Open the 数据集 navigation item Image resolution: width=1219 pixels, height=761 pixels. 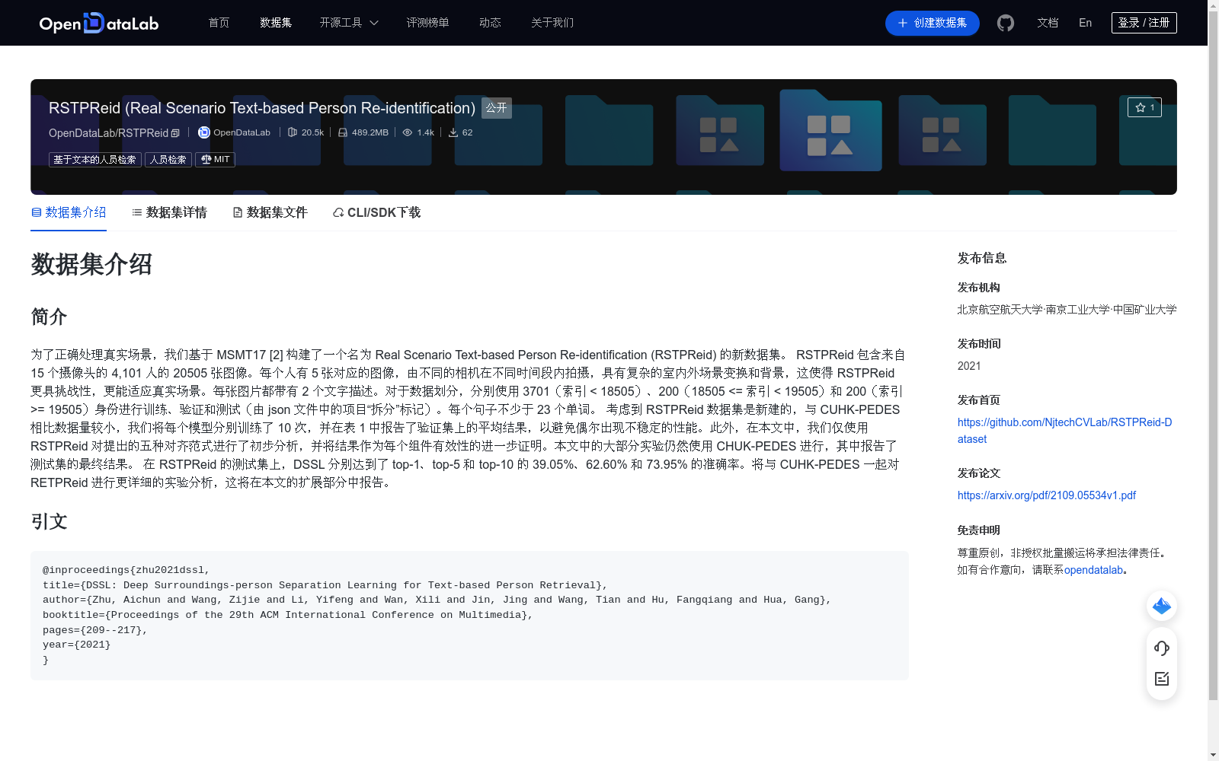[x=276, y=23]
